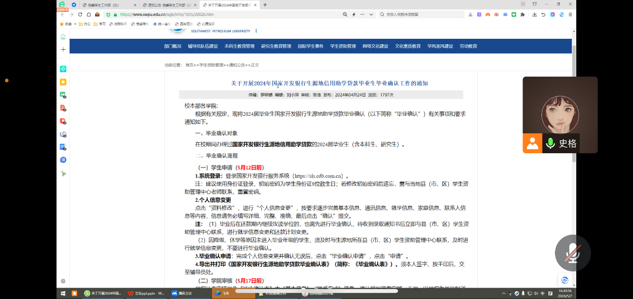Screen dimensions: 633x299
Task: Toggle the muted microphone floating button
Action: [573, 253]
